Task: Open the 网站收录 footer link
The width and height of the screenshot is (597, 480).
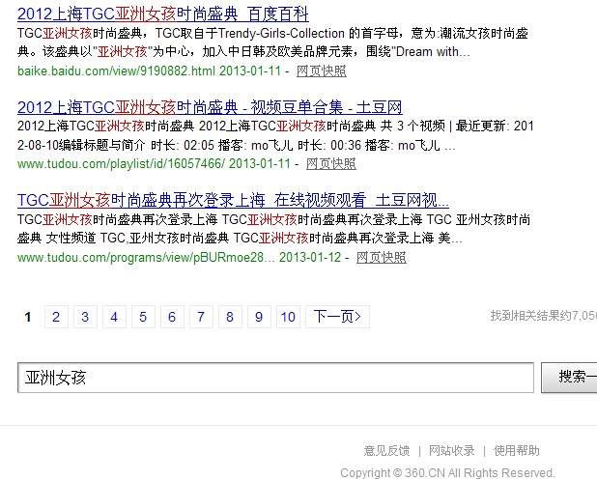Action: coord(451,451)
